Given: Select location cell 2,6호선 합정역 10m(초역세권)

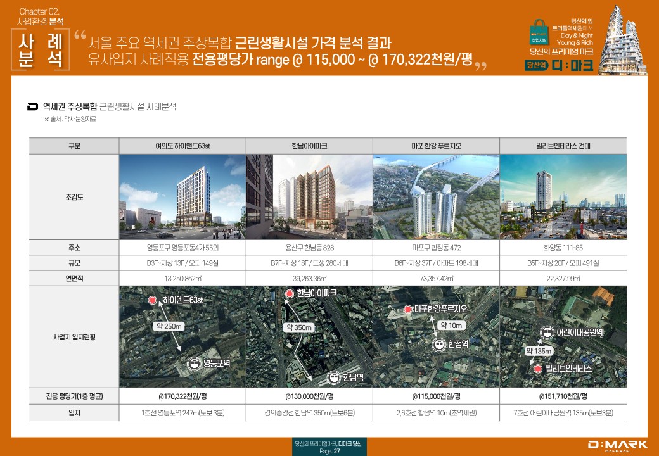Looking at the screenshot, I should coord(436,413).
